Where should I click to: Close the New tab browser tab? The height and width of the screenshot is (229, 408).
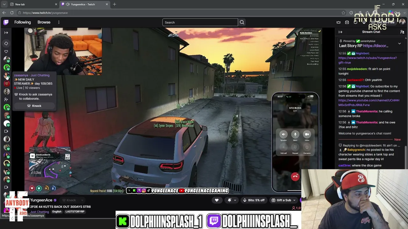56,4
